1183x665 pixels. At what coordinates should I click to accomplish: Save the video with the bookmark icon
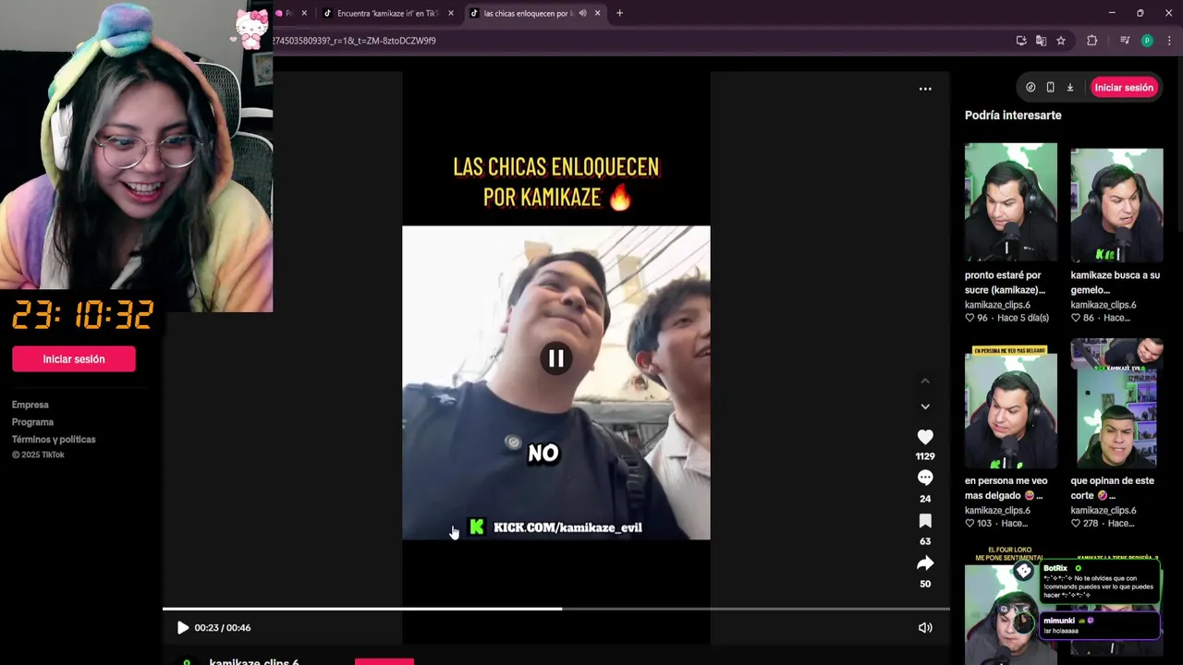925,521
